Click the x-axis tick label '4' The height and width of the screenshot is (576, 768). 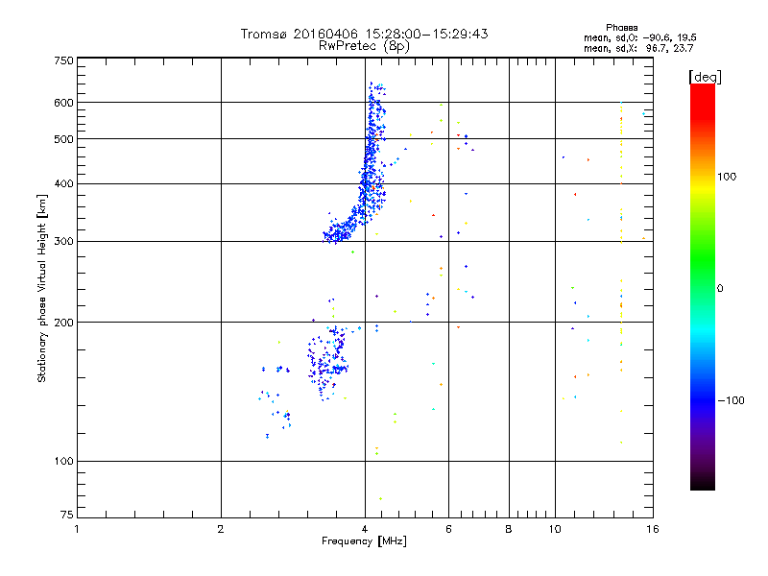[x=365, y=529]
